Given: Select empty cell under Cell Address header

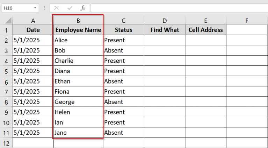Looking at the screenshot, I should (205, 40).
